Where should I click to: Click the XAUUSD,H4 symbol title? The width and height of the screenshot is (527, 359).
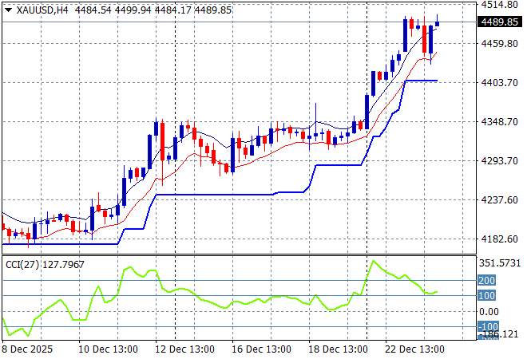point(42,10)
